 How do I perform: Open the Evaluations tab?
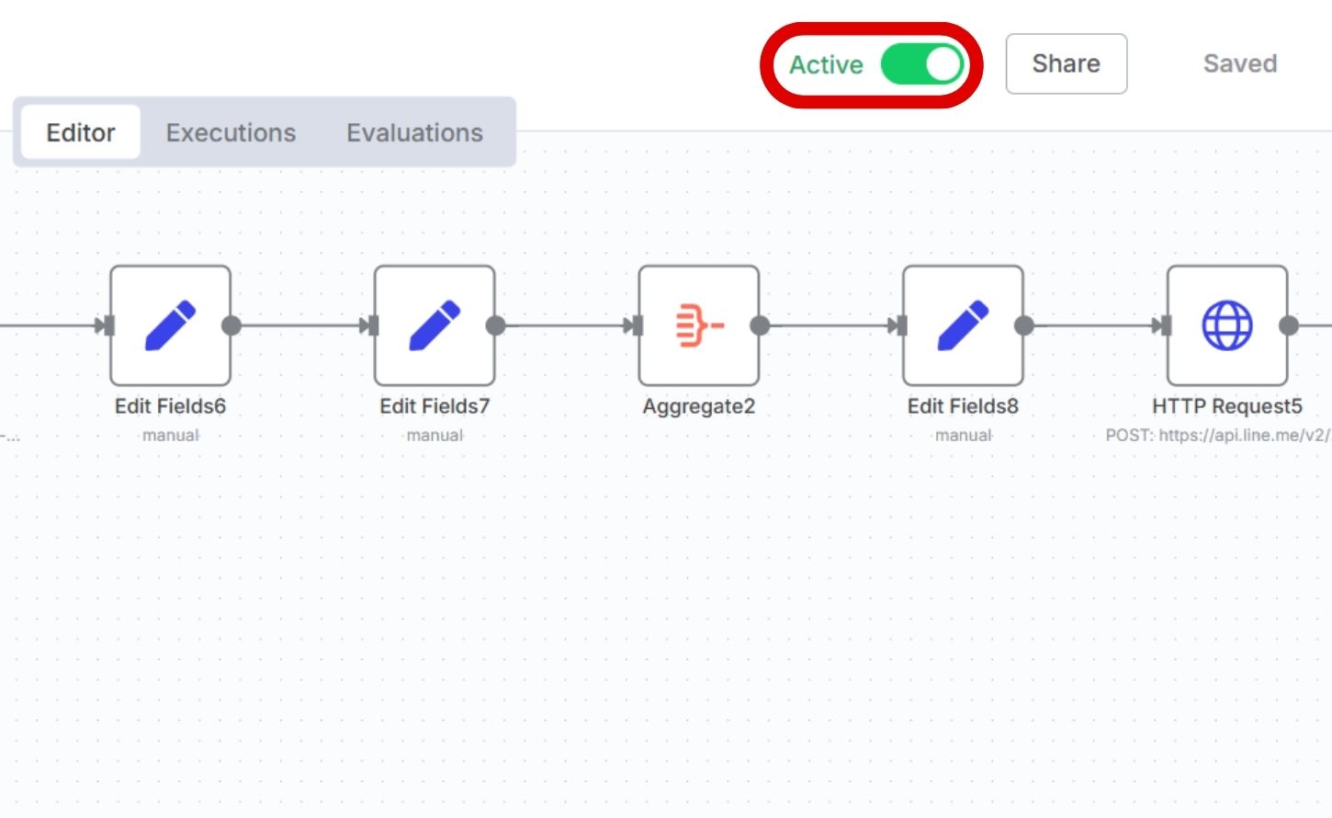coord(414,132)
